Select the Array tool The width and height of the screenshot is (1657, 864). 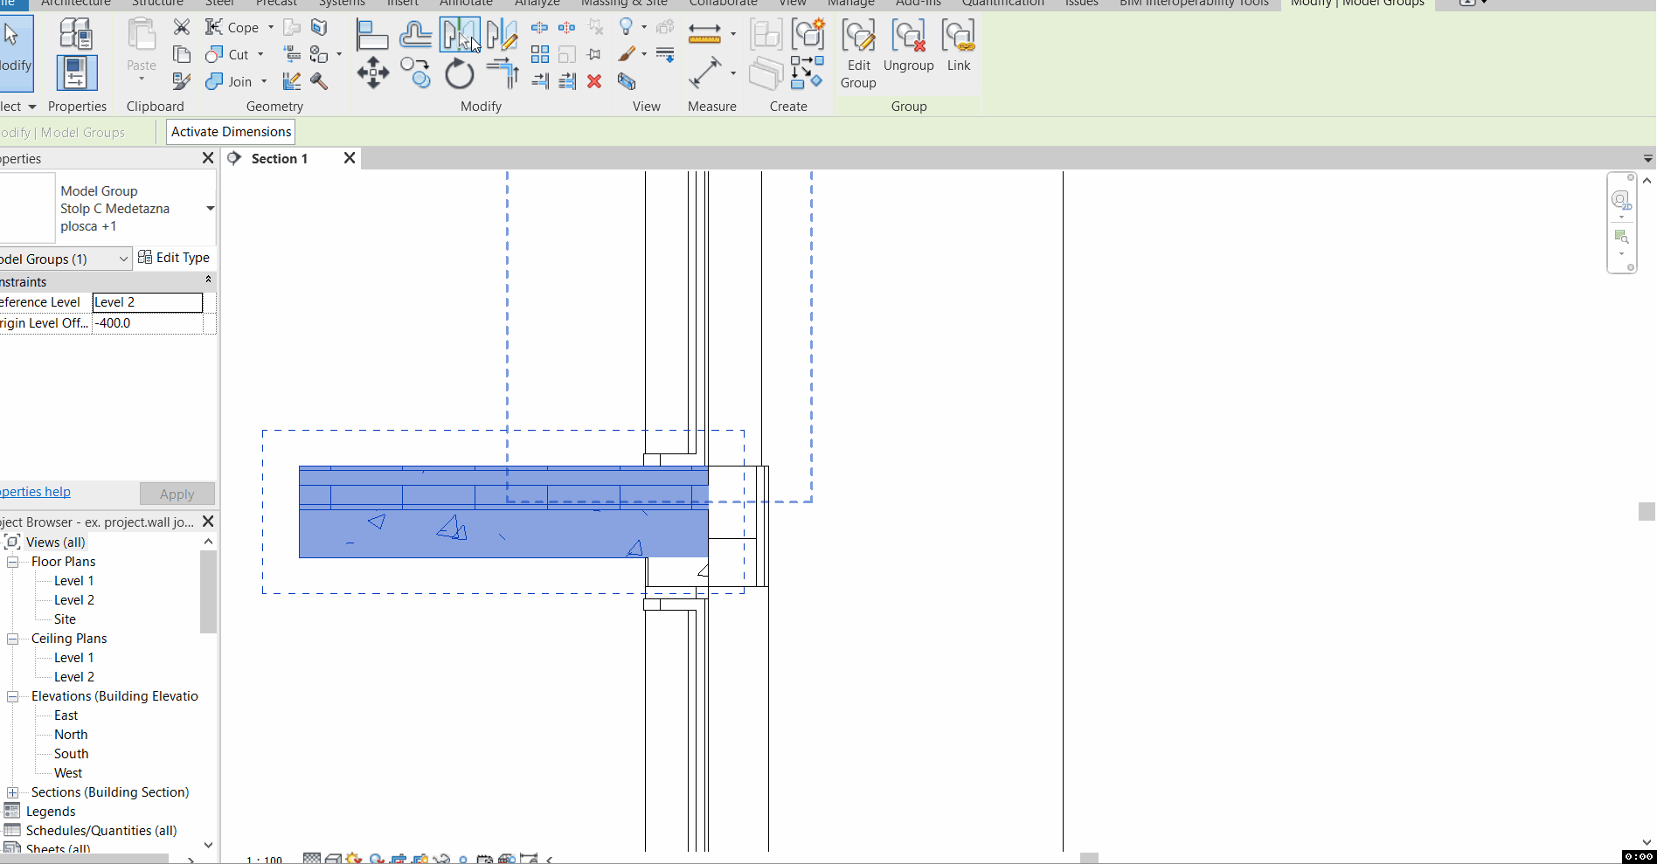pyautogui.click(x=540, y=53)
